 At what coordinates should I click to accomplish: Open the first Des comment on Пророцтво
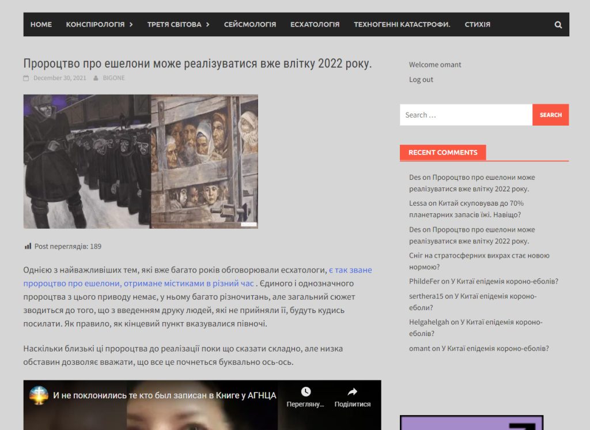click(472, 183)
